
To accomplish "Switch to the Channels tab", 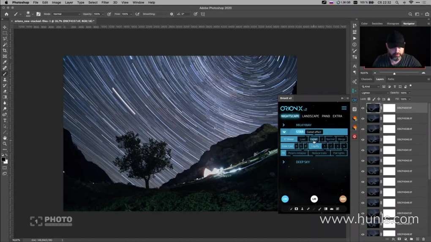I will click(x=366, y=79).
